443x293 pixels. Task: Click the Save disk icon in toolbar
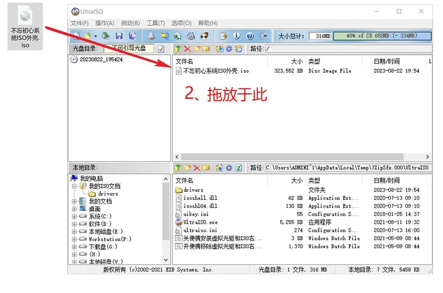coord(119,36)
